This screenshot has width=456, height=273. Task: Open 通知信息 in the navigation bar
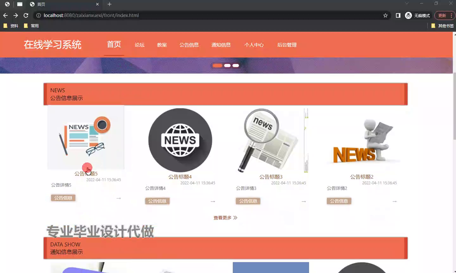(221, 45)
